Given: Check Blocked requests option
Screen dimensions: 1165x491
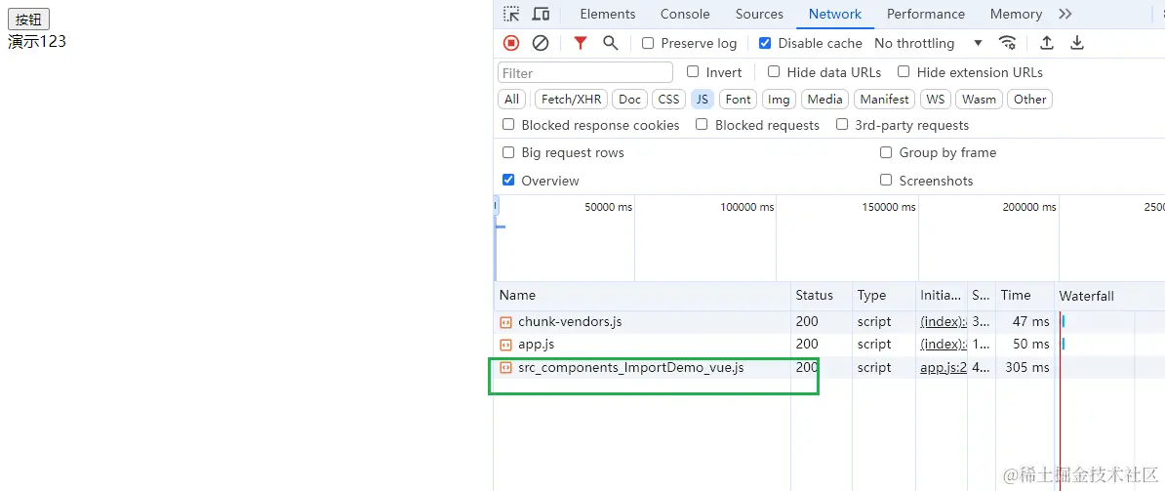Looking at the screenshot, I should [x=702, y=125].
